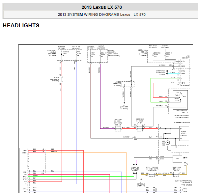Click the CAN box in combination meter
The image size is (198, 193).
pyautogui.click(x=177, y=159)
